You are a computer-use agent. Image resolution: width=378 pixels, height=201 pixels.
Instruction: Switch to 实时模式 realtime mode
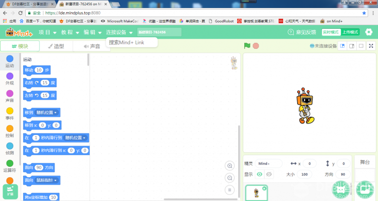tap(331, 32)
